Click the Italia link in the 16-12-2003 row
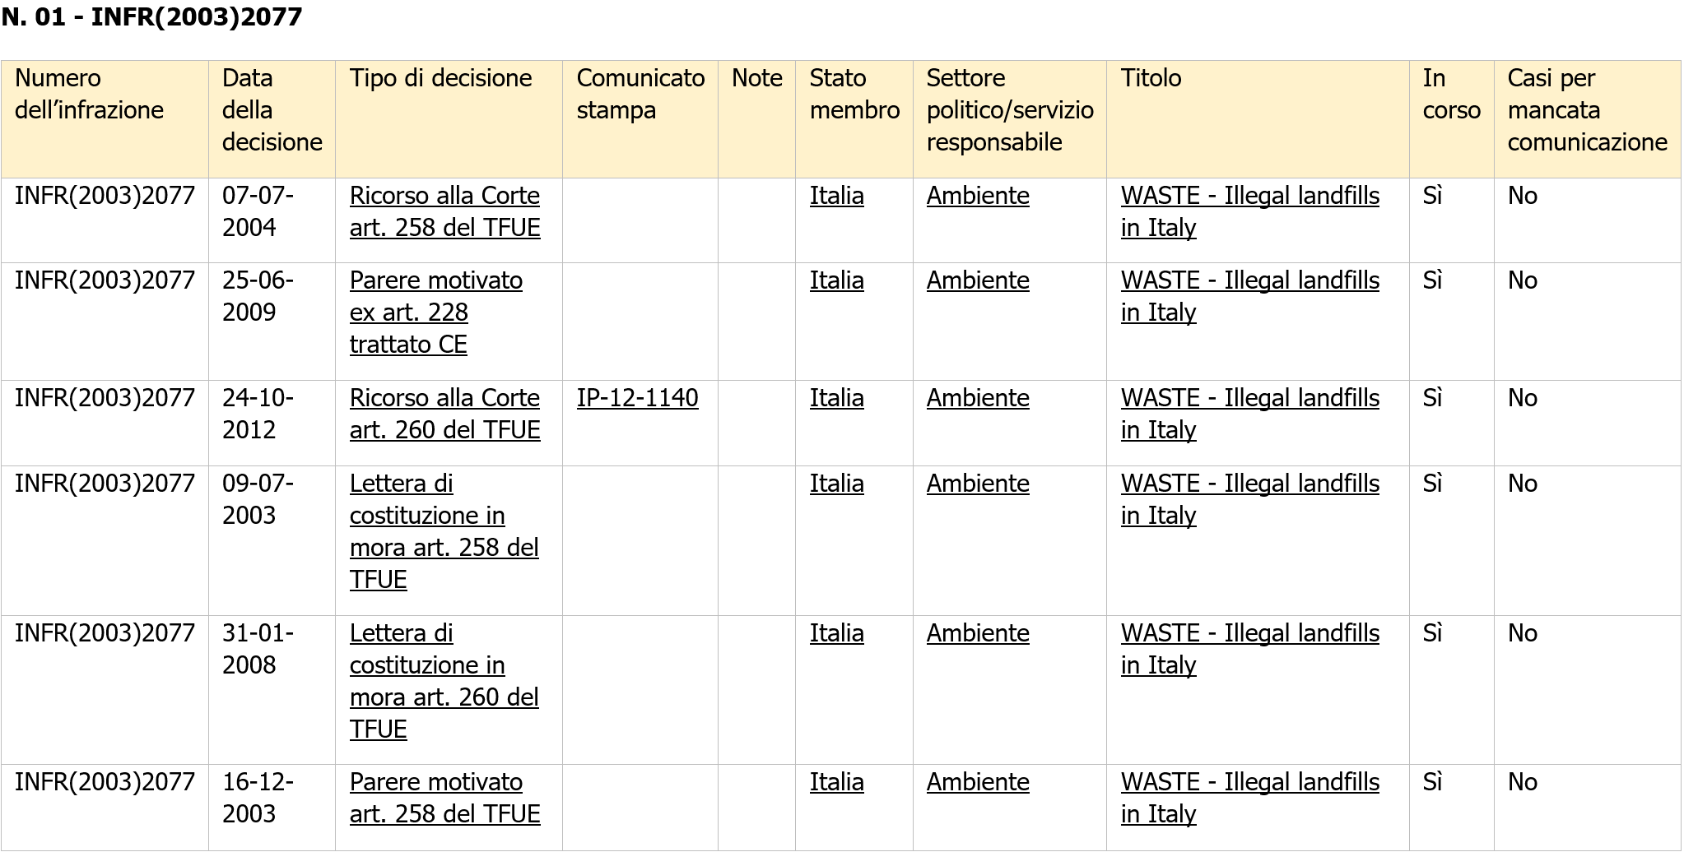This screenshot has width=1684, height=852. click(x=836, y=782)
